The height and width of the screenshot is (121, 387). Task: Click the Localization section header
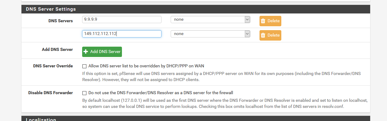click(196, 119)
